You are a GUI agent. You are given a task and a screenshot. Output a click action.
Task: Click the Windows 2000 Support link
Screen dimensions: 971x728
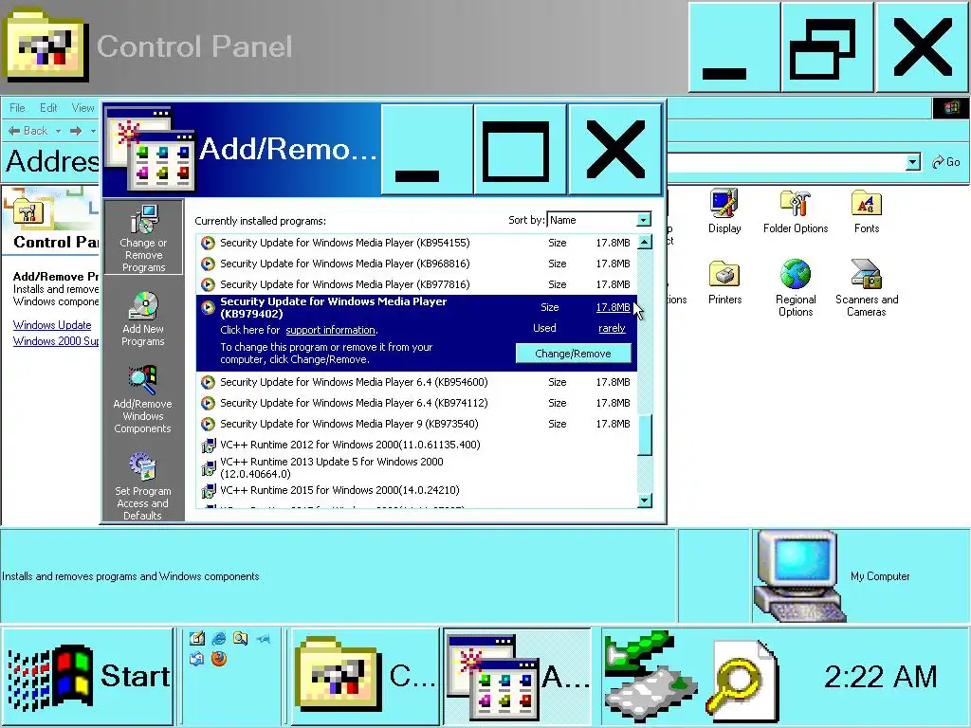[x=56, y=341]
